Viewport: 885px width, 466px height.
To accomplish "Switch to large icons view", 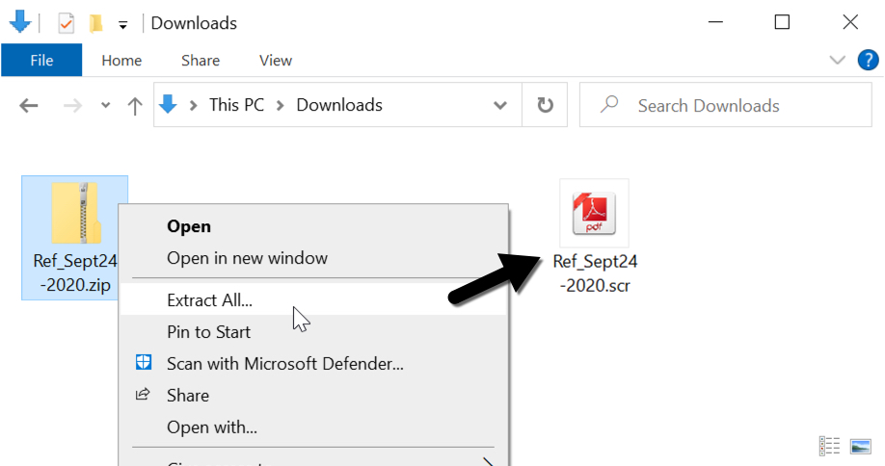I will [x=860, y=447].
